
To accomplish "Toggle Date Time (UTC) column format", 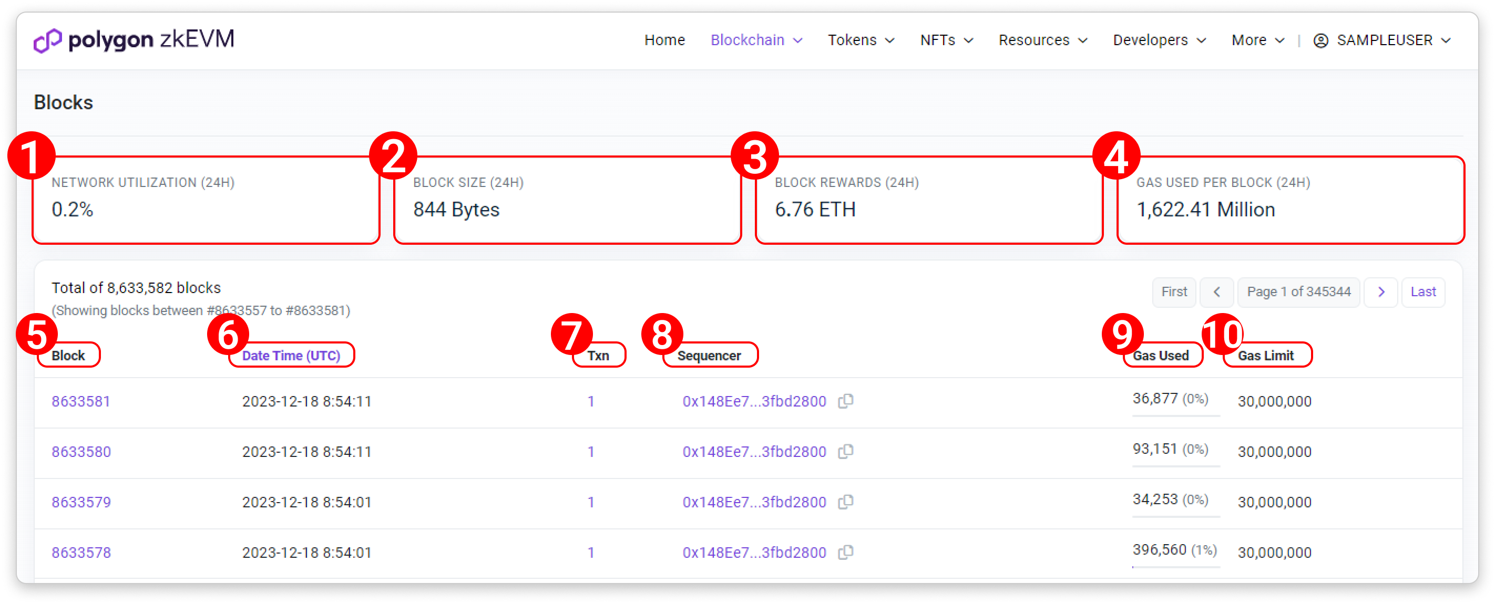I will tap(291, 356).
